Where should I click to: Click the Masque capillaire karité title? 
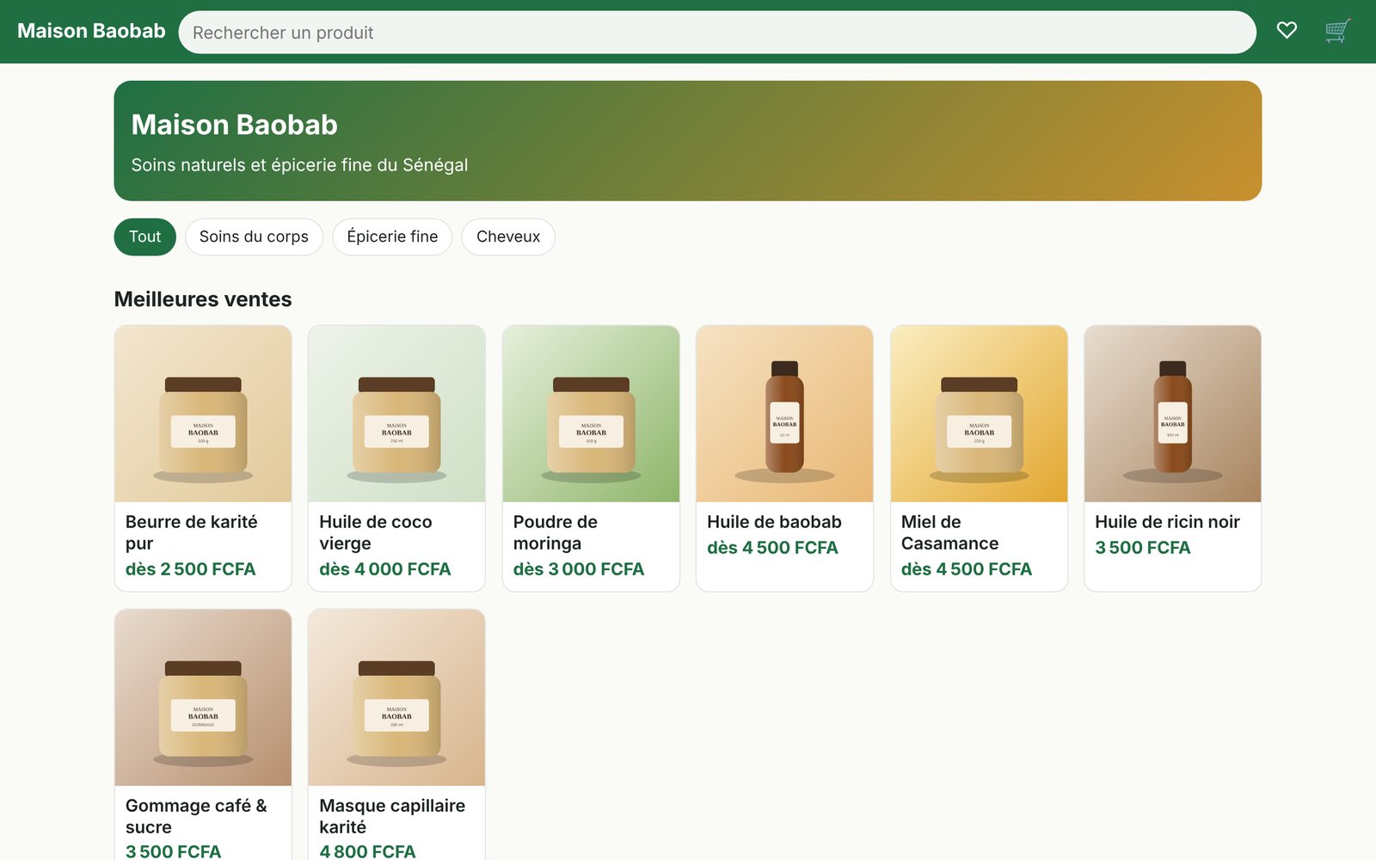click(x=392, y=816)
